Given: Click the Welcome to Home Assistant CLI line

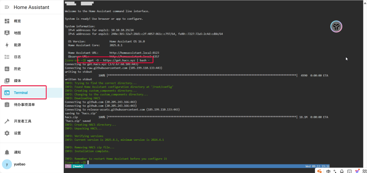Looking at the screenshot, I should click(107, 11).
